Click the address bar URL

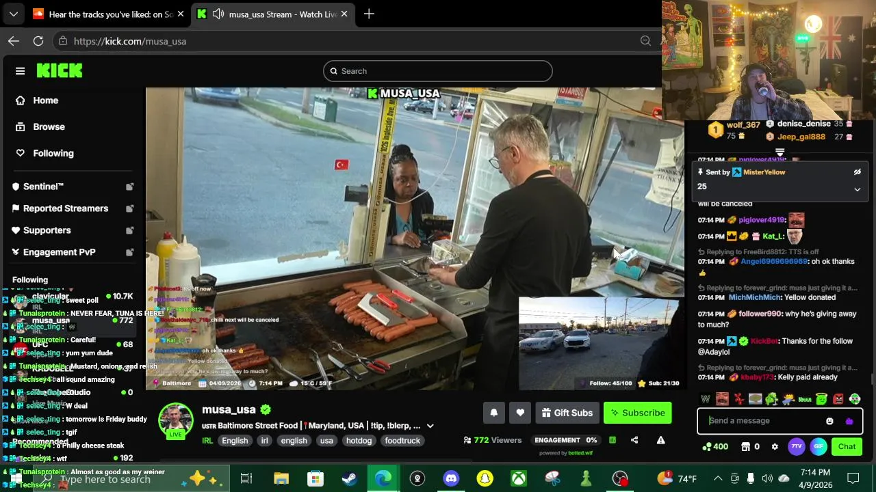130,41
